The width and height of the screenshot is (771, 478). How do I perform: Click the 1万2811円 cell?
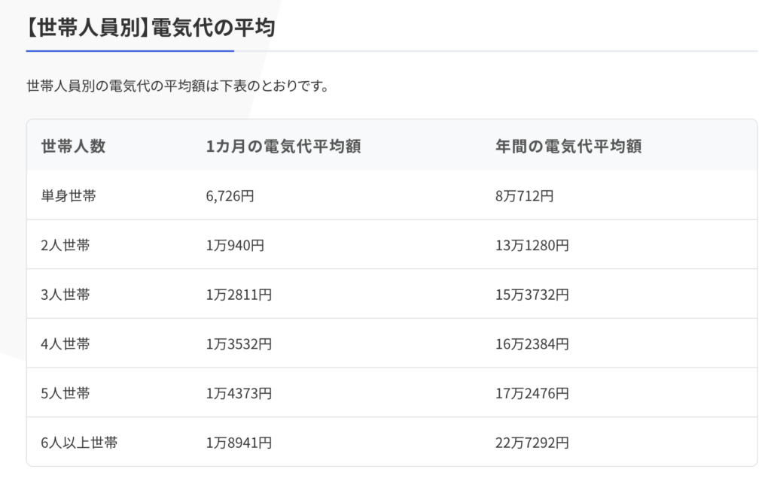click(239, 295)
